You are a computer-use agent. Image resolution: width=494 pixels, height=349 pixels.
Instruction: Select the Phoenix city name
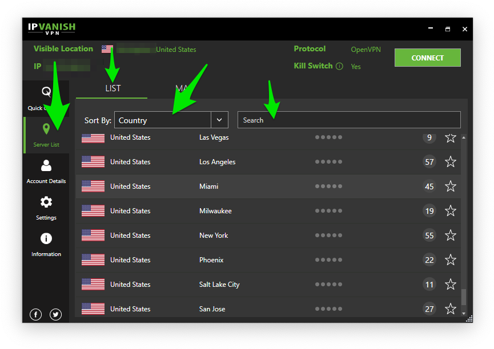[x=211, y=260]
